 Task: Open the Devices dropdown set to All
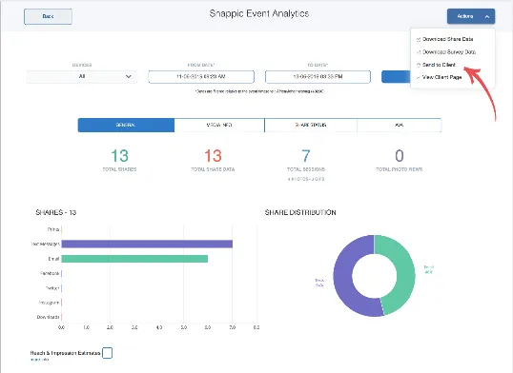click(82, 76)
